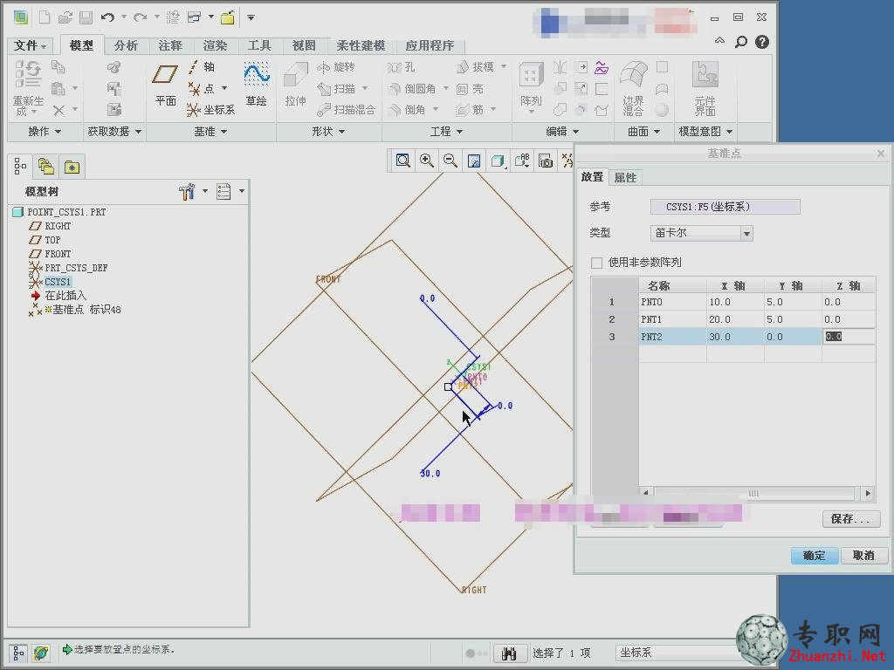Image resolution: width=894 pixels, height=670 pixels.
Task: Click the Pattern (阵列) tool
Action: (x=531, y=85)
